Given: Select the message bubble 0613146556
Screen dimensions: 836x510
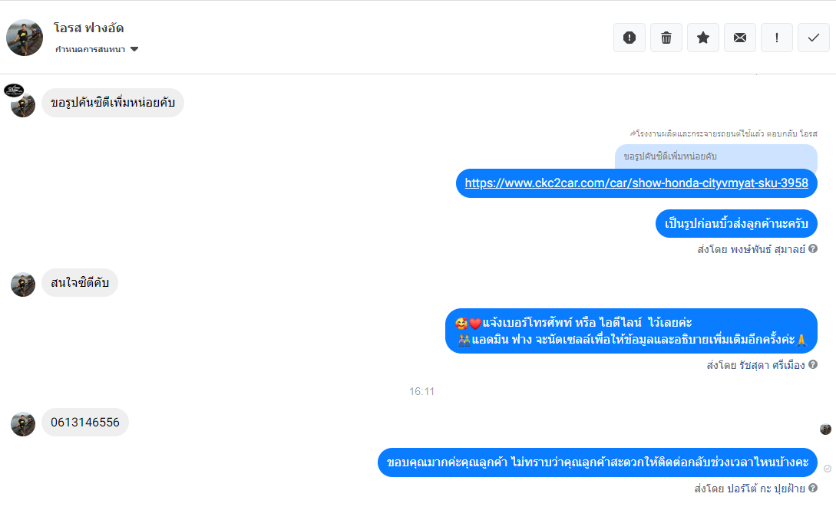Looking at the screenshot, I should (85, 422).
